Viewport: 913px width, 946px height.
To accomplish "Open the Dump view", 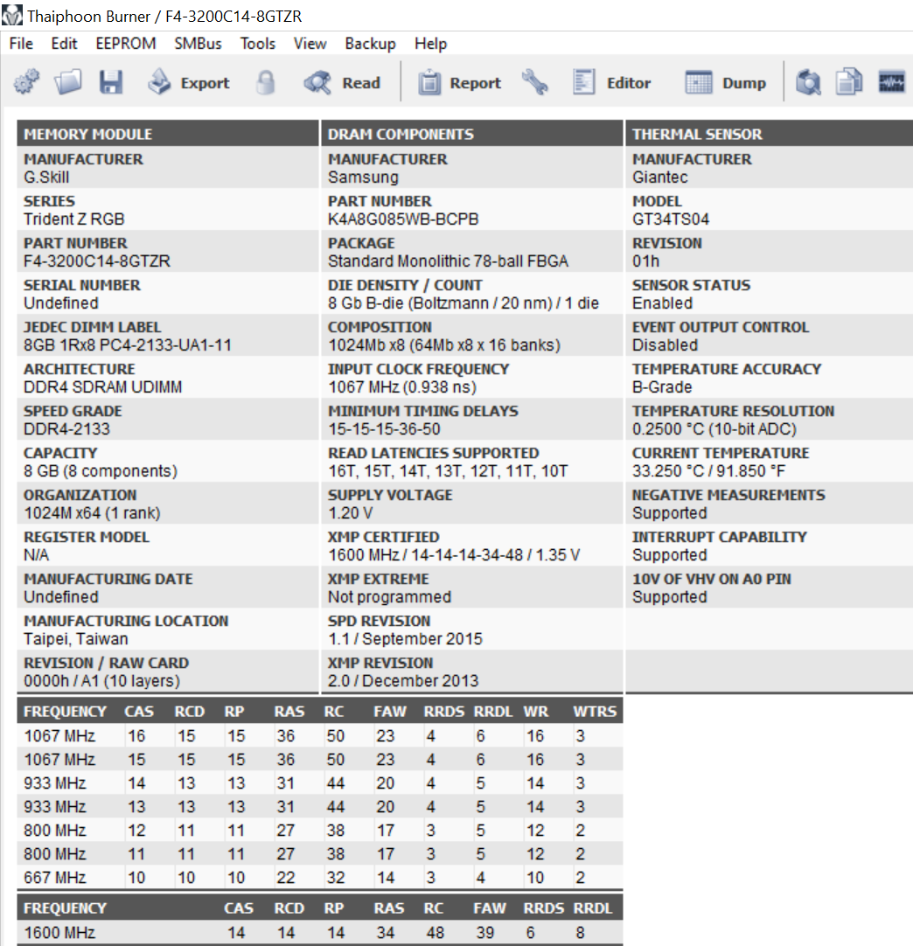I will tap(725, 83).
